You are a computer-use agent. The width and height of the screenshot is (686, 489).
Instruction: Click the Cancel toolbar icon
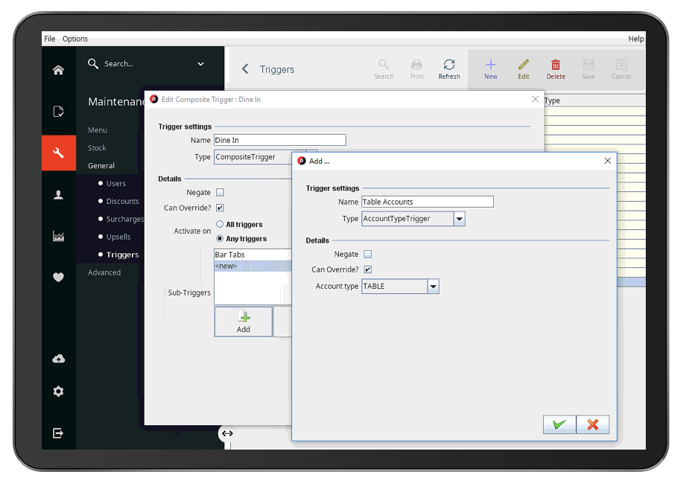pos(620,69)
